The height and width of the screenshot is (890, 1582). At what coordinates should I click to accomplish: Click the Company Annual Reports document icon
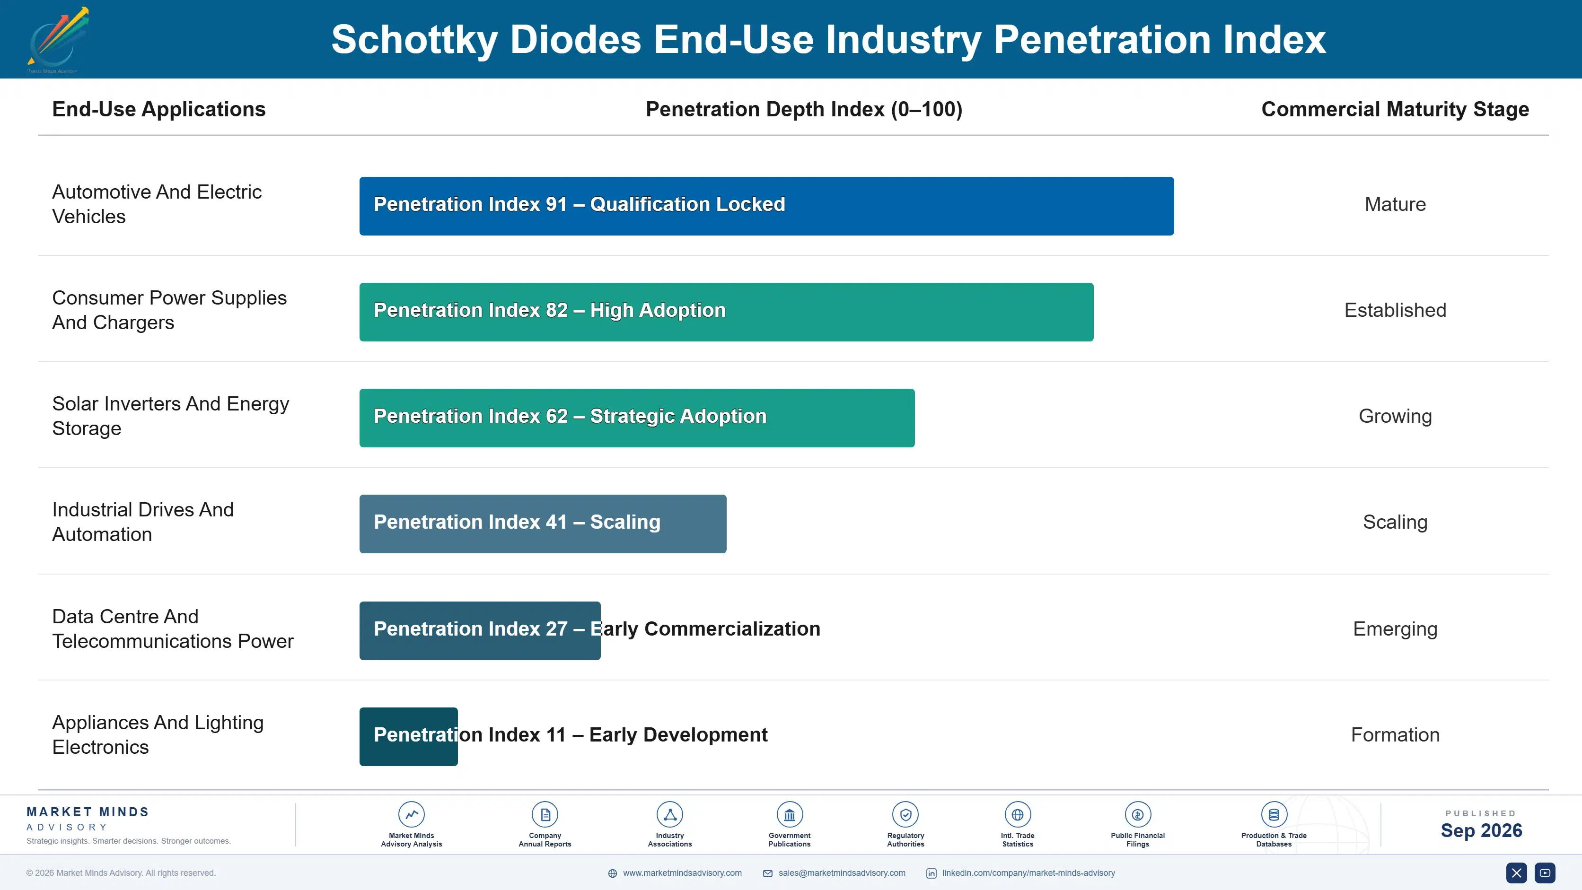tap(545, 814)
